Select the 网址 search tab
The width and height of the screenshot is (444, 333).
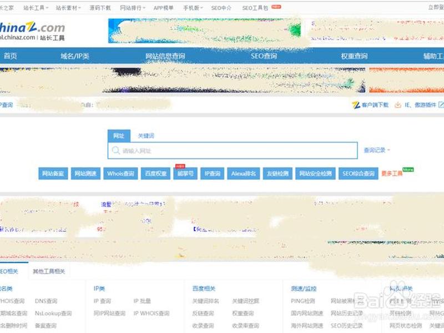tap(119, 136)
